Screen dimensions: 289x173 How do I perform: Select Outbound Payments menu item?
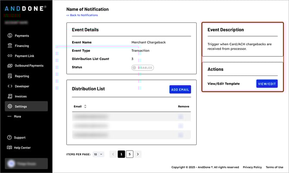pos(29,66)
